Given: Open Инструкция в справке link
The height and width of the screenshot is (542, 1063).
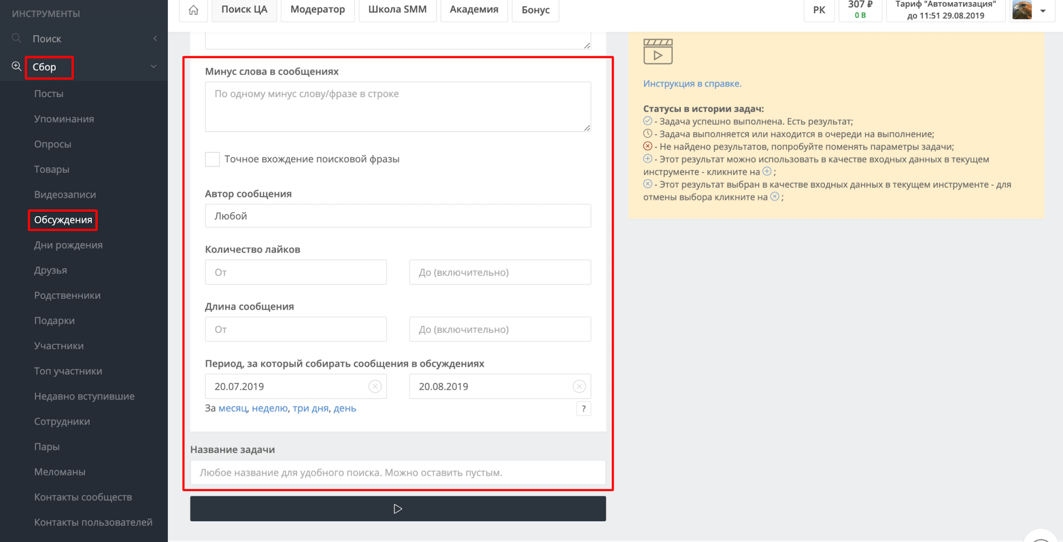Looking at the screenshot, I should click(691, 83).
